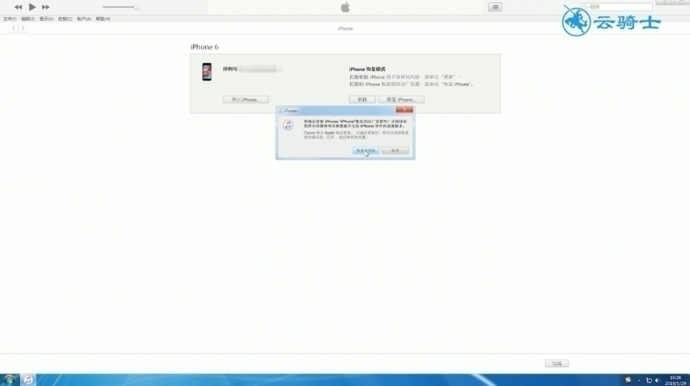The image size is (690, 386).
Task: Focus the iTunes search field
Action: (616, 7)
